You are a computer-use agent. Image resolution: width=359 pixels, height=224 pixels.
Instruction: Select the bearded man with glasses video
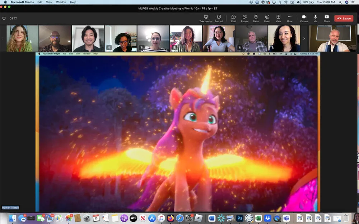click(55, 38)
